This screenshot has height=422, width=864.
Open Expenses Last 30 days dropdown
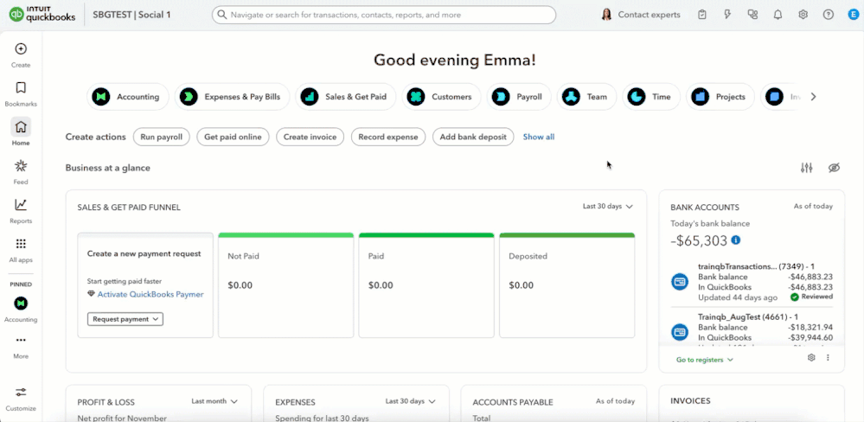click(411, 401)
